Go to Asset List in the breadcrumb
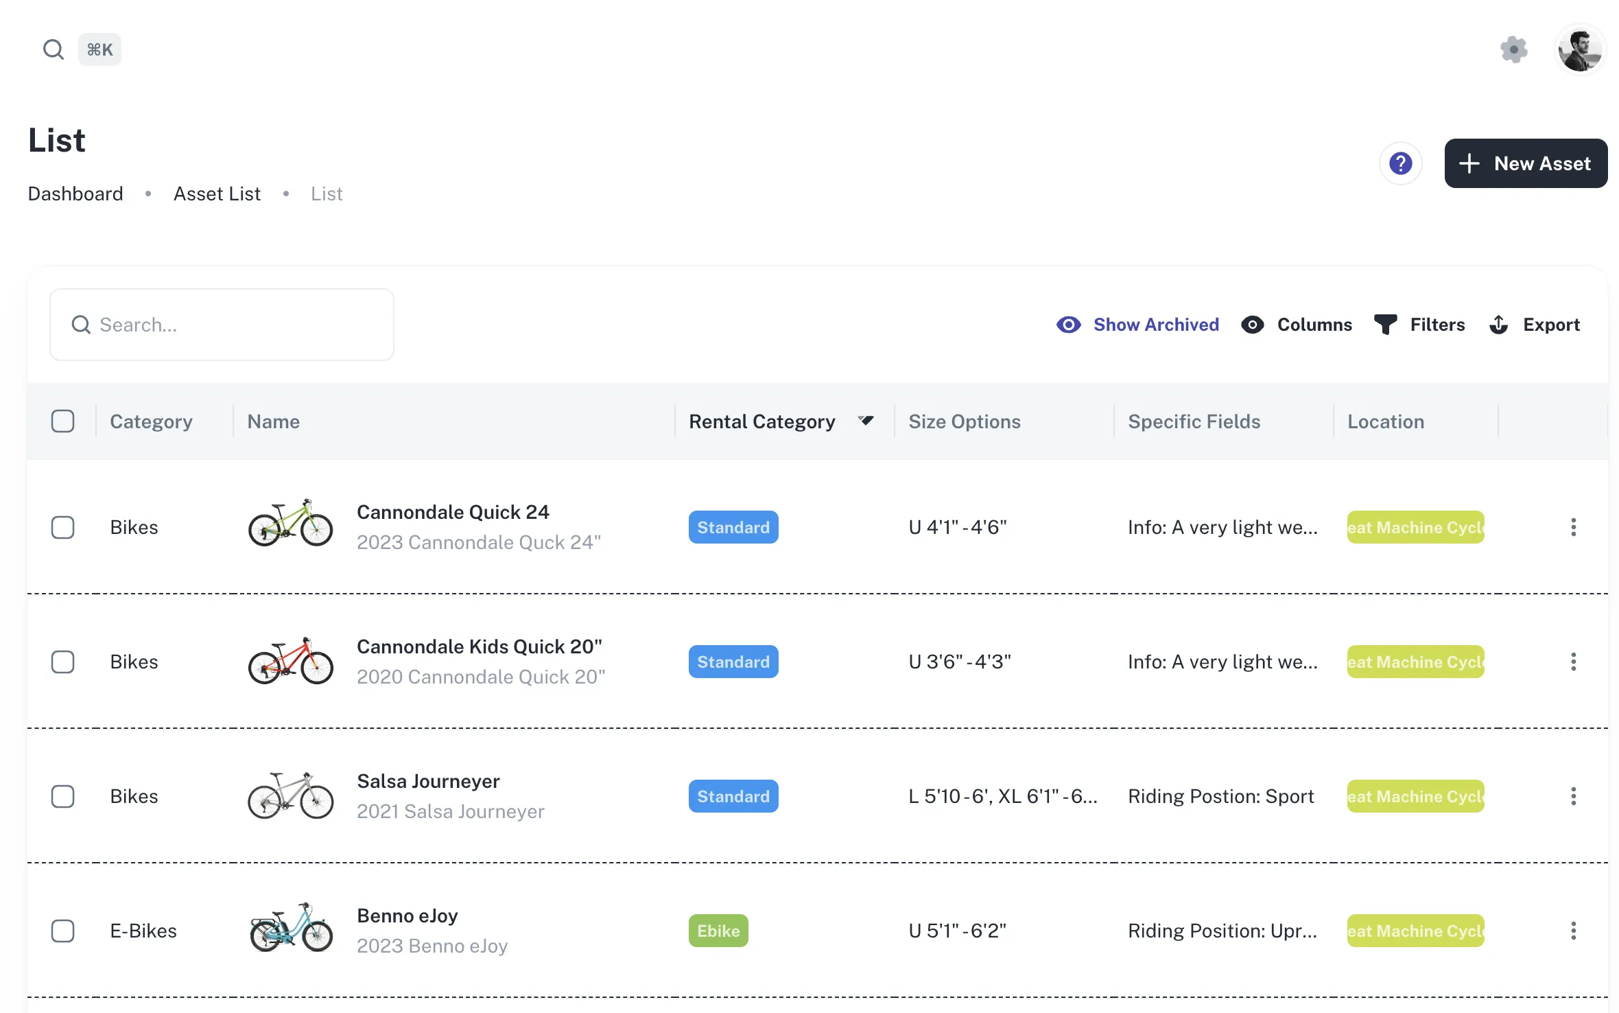The width and height of the screenshot is (1619, 1013). (217, 194)
